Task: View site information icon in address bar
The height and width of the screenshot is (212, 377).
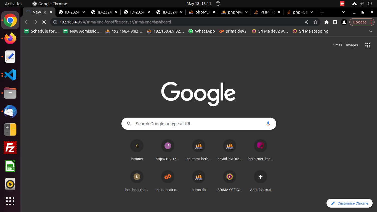Action: (x=55, y=22)
